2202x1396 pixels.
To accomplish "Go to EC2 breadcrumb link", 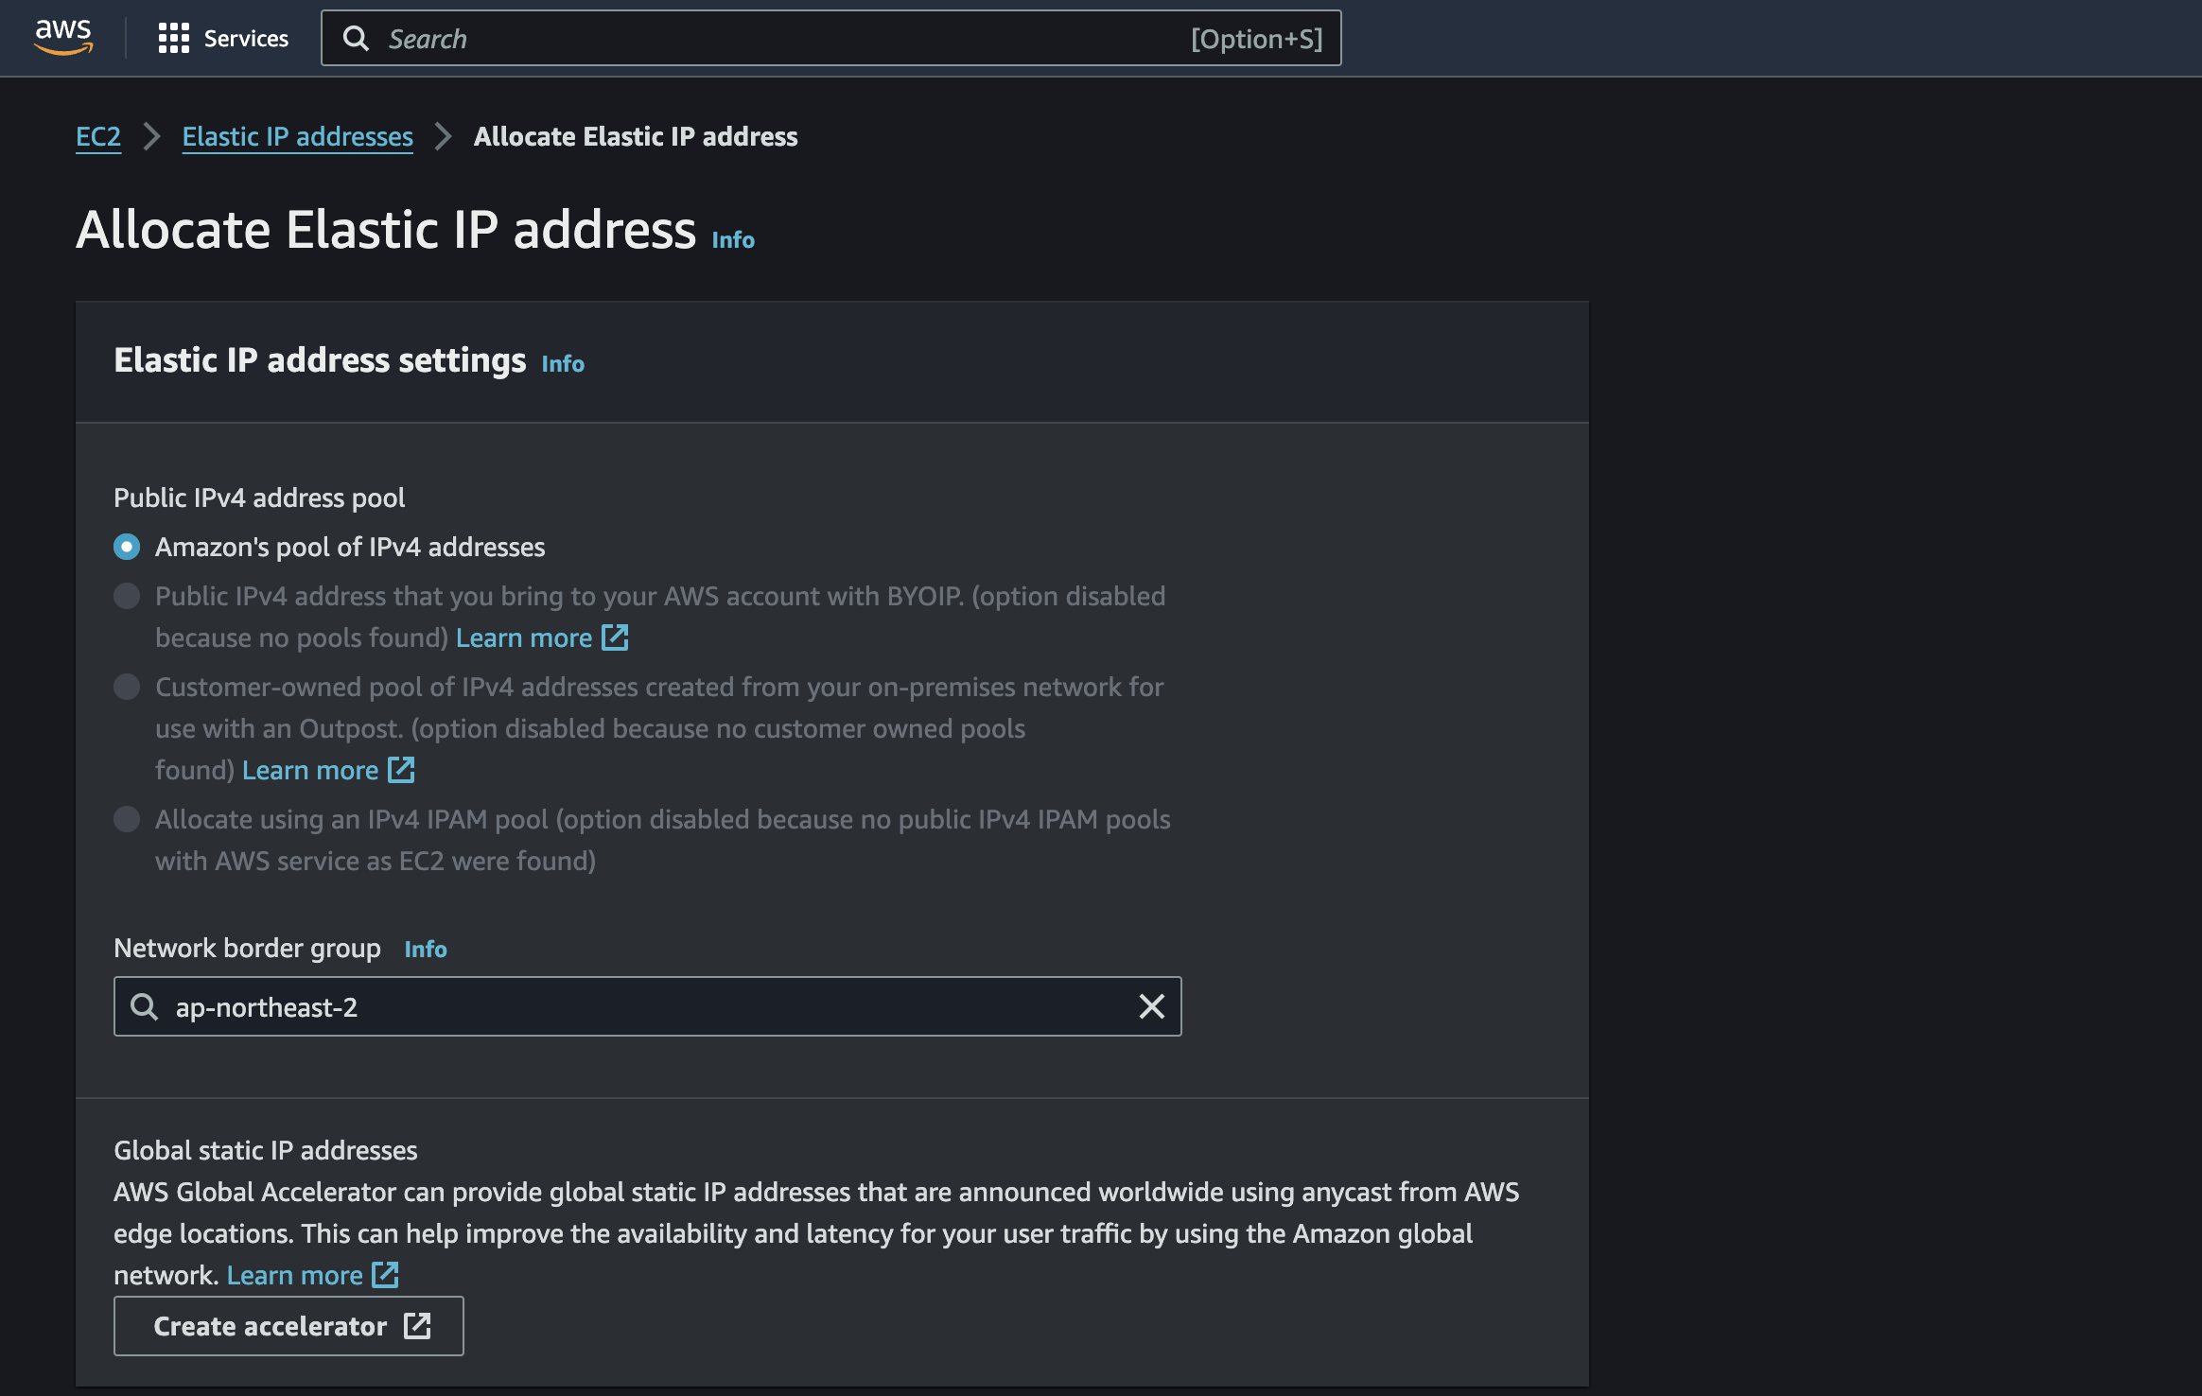I will pyautogui.click(x=98, y=136).
